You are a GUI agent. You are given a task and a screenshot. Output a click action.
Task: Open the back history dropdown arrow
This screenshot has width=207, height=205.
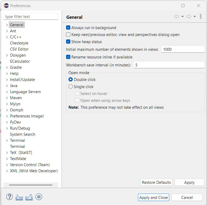[182, 17]
